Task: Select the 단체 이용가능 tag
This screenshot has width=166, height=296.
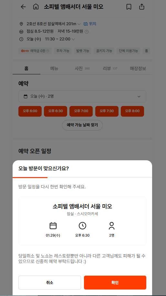Action: tap(128, 51)
